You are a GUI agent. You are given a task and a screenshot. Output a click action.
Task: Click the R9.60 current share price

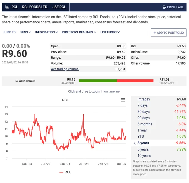14,54
